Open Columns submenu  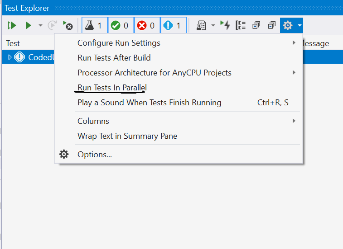coord(179,121)
